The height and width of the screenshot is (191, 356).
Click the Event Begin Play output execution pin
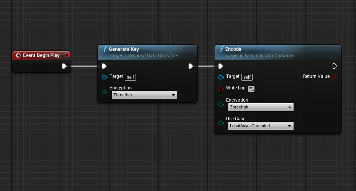[64, 66]
